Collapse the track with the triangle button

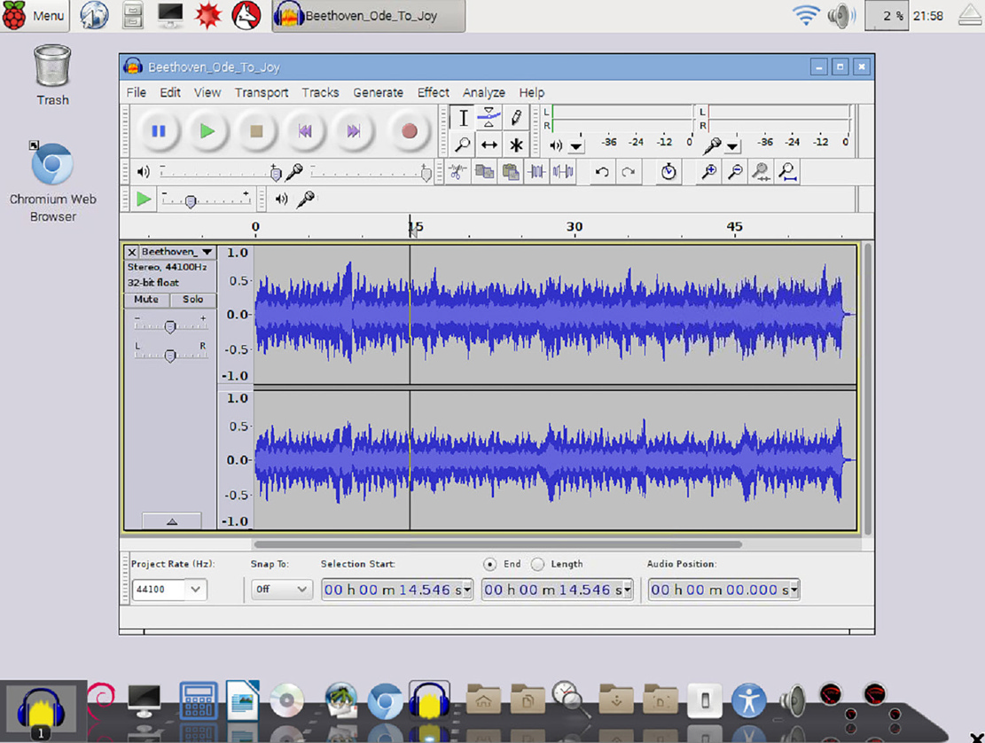click(x=171, y=521)
